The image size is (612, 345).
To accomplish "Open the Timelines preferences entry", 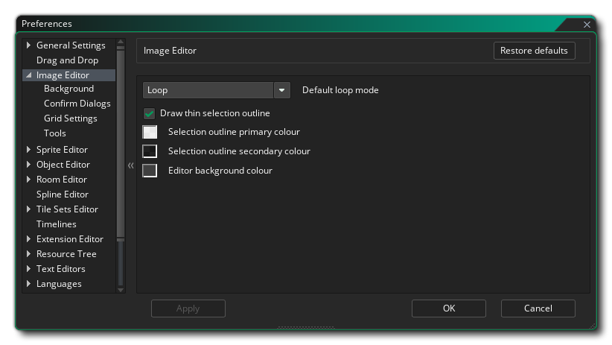I will pos(56,224).
